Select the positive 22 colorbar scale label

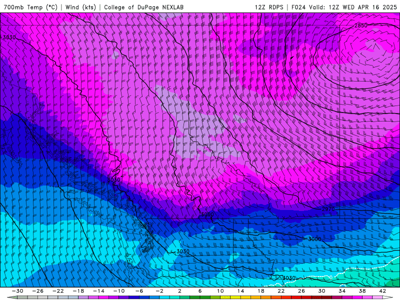281,291
